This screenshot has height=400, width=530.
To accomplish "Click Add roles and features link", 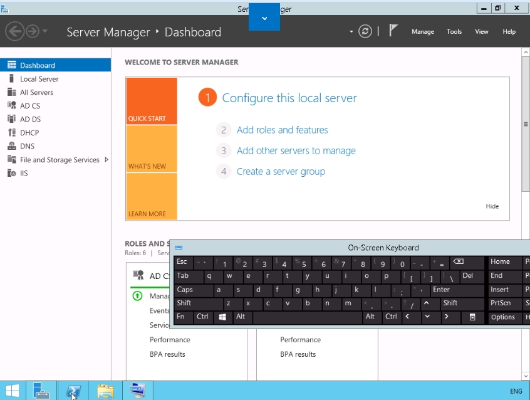I will click(282, 130).
